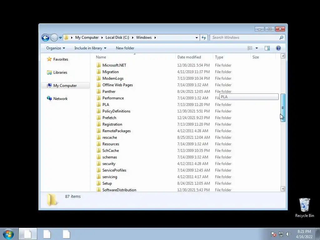Viewport: 320px width, 240px height.
Task: Select Local Disk (C:) breadcrumb
Action: pyautogui.click(x=117, y=37)
